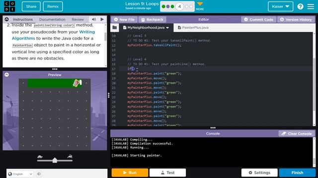318x178 pixels.
Task: Create a New File
Action: pyautogui.click(x=124, y=20)
